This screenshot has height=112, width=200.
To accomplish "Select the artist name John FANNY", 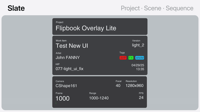I will click(x=67, y=57).
